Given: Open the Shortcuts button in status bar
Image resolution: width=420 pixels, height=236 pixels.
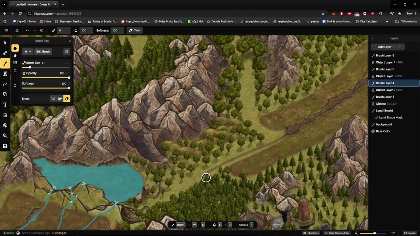Looking at the screenshot, I should tap(311, 233).
